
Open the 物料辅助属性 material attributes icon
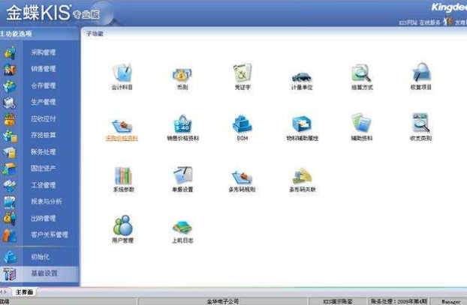[x=303, y=128]
